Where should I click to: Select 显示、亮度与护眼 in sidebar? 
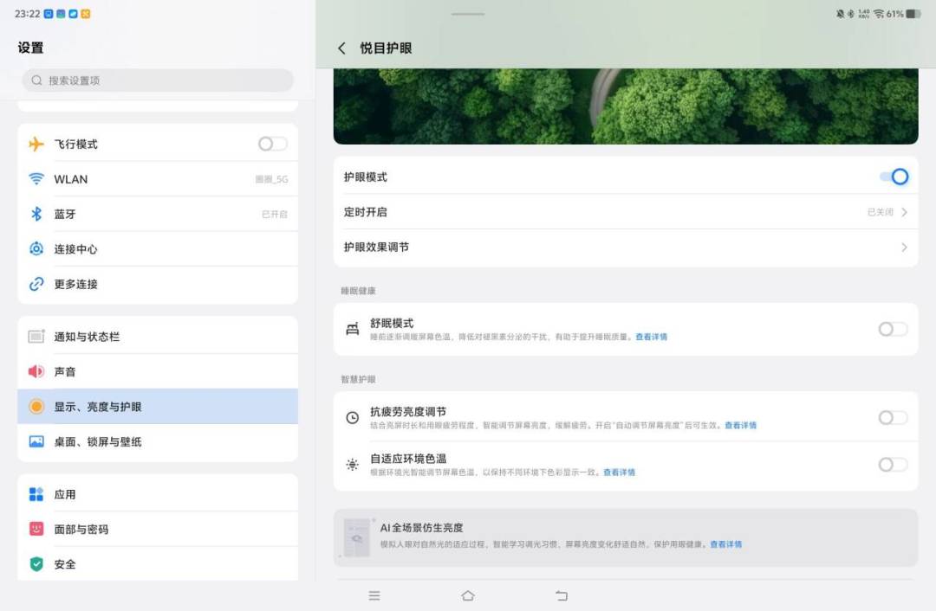158,407
